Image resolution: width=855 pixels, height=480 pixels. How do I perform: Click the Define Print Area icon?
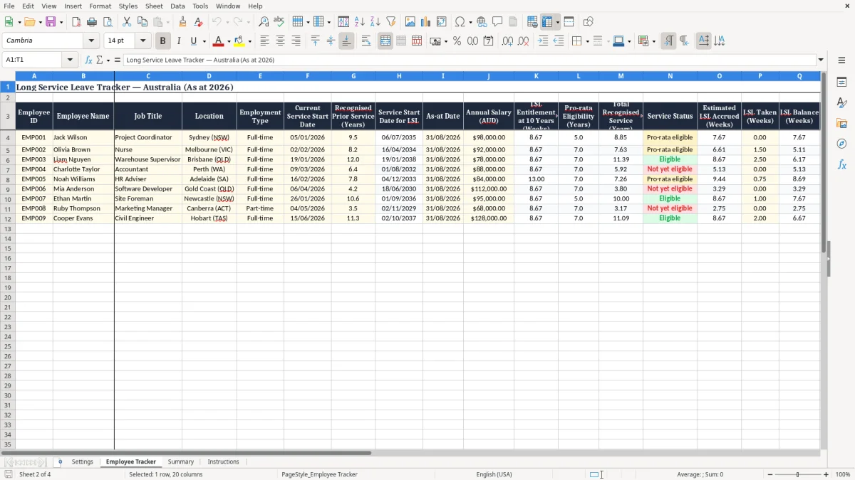pyautogui.click(x=532, y=22)
